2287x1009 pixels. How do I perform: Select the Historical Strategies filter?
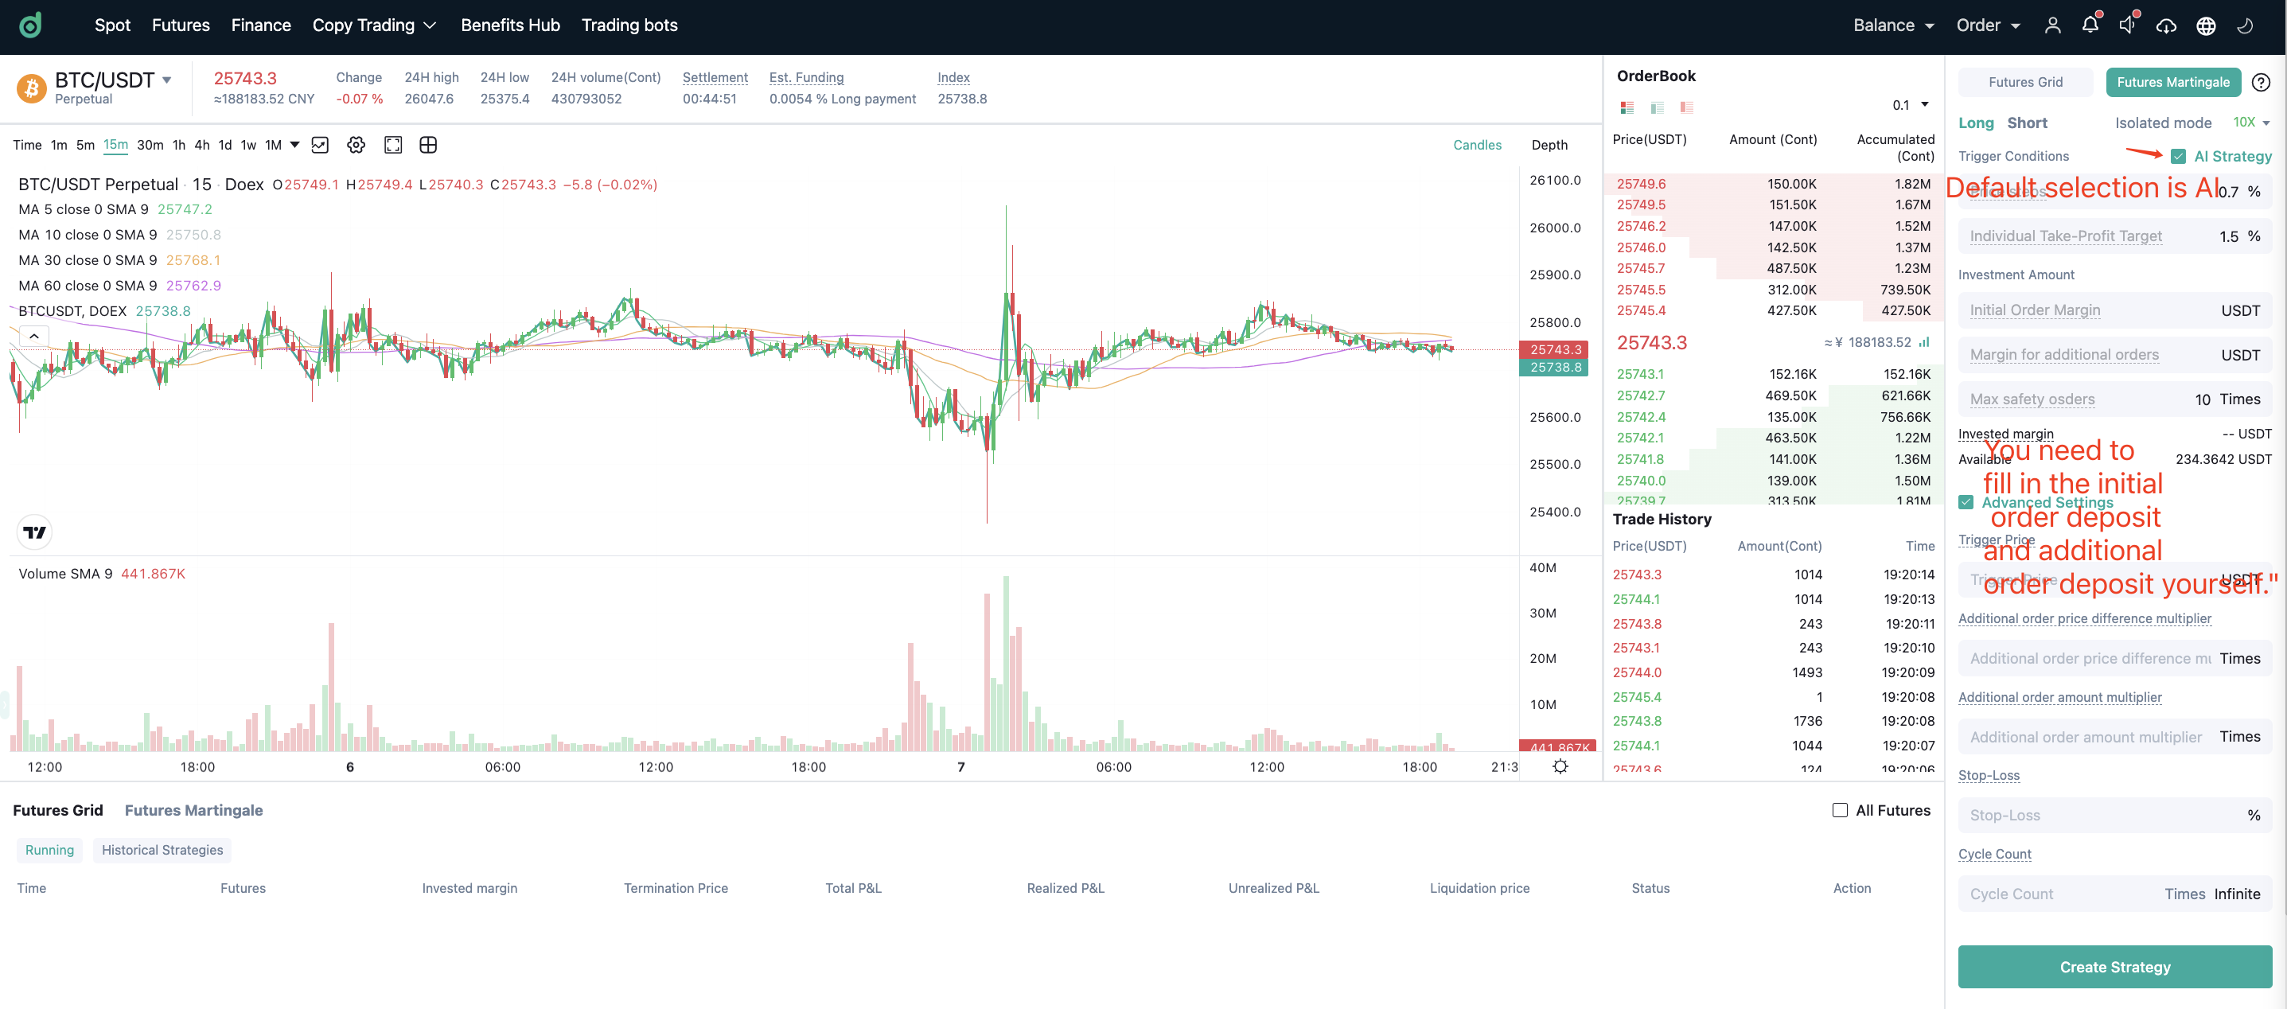click(162, 849)
